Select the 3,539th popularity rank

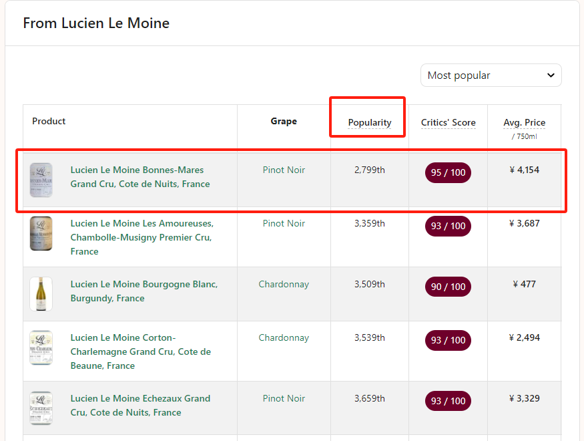pos(370,337)
